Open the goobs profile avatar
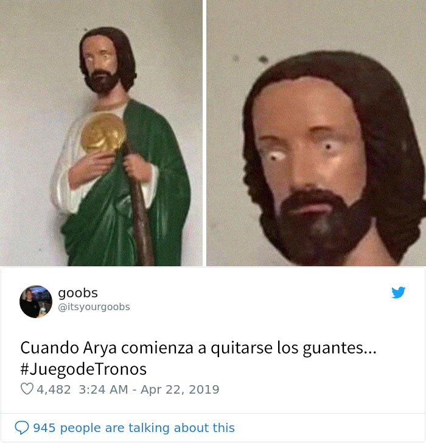Viewport: 426px width, 443px height. [x=36, y=302]
